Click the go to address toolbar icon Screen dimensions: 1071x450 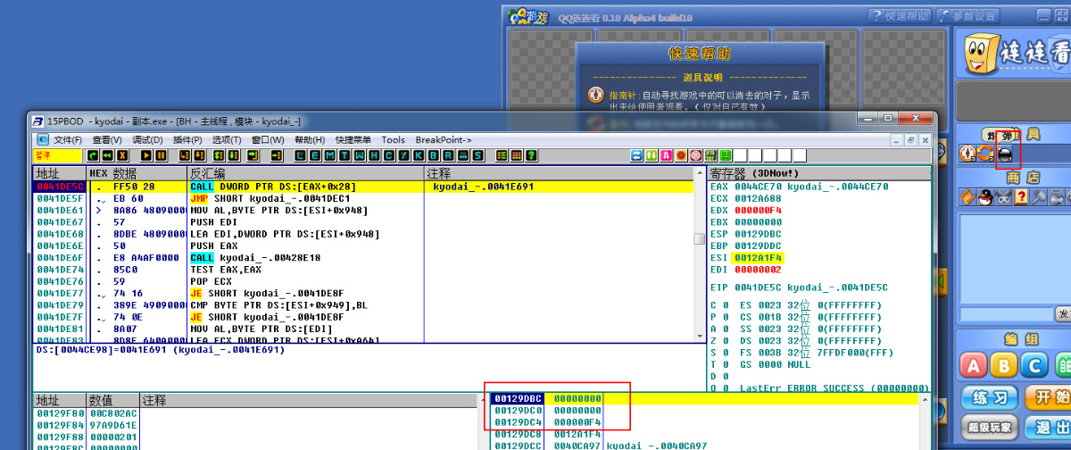coord(277,155)
